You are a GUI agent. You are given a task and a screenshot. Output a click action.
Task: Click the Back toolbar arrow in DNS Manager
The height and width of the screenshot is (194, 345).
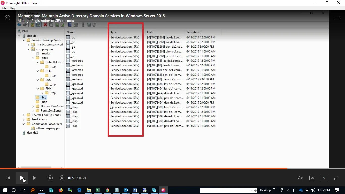point(19,25)
